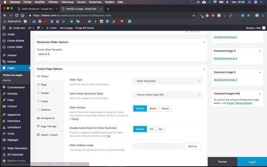Click the Contact envelope icon
The width and height of the screenshot is (267, 167).
[4, 106]
